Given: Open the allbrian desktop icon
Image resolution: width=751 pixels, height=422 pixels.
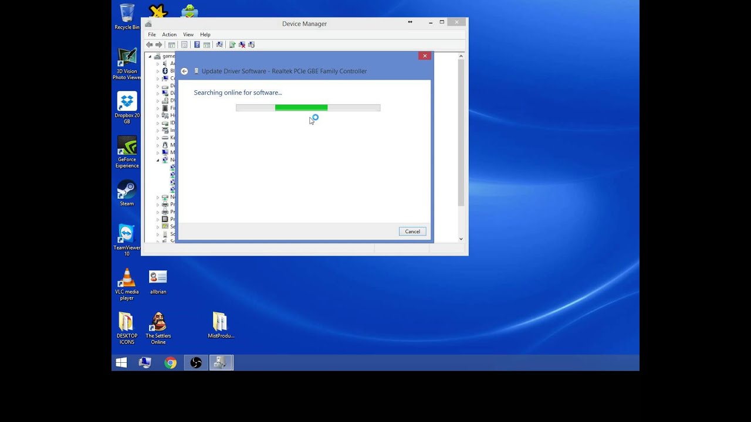Looking at the screenshot, I should (158, 281).
